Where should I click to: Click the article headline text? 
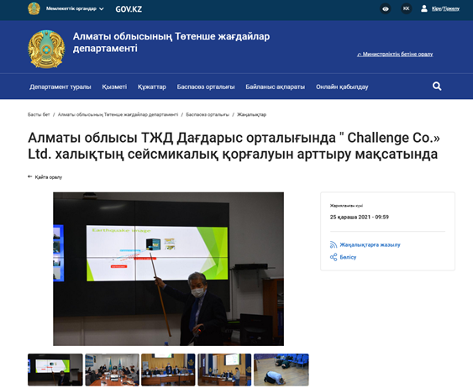click(x=234, y=146)
